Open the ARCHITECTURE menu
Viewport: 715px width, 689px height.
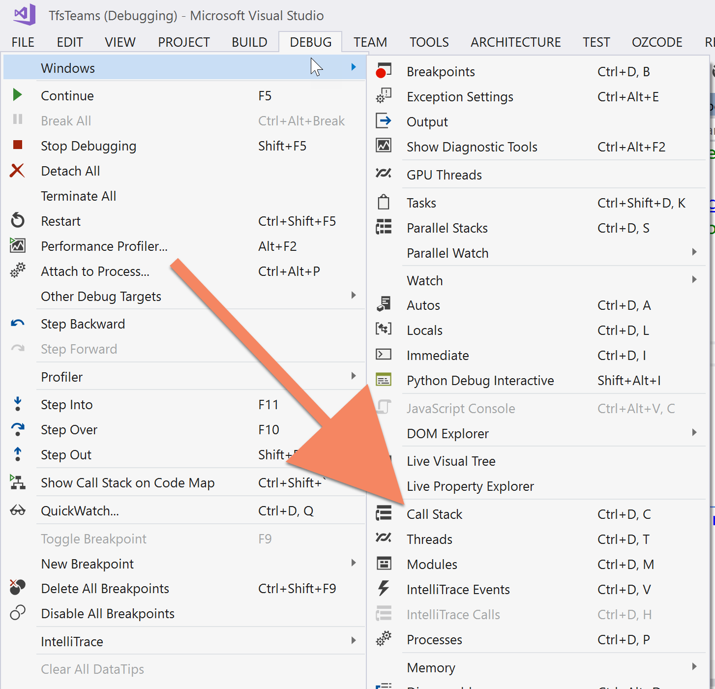tap(516, 42)
